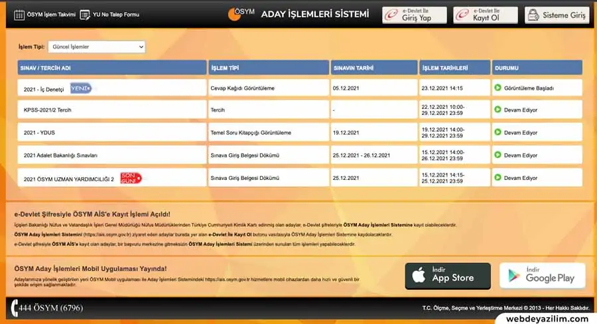This screenshot has height=324, width=597.
Task: Click the copyright text in the footer
Action: [x=505, y=308]
